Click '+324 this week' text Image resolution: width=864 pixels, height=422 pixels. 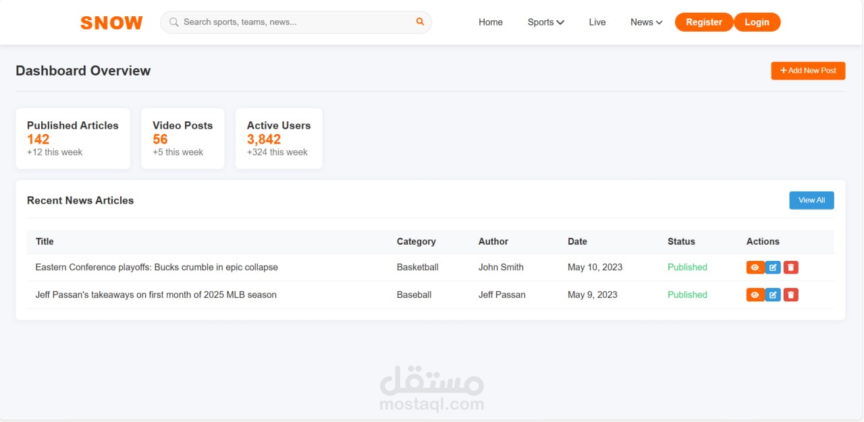(277, 152)
